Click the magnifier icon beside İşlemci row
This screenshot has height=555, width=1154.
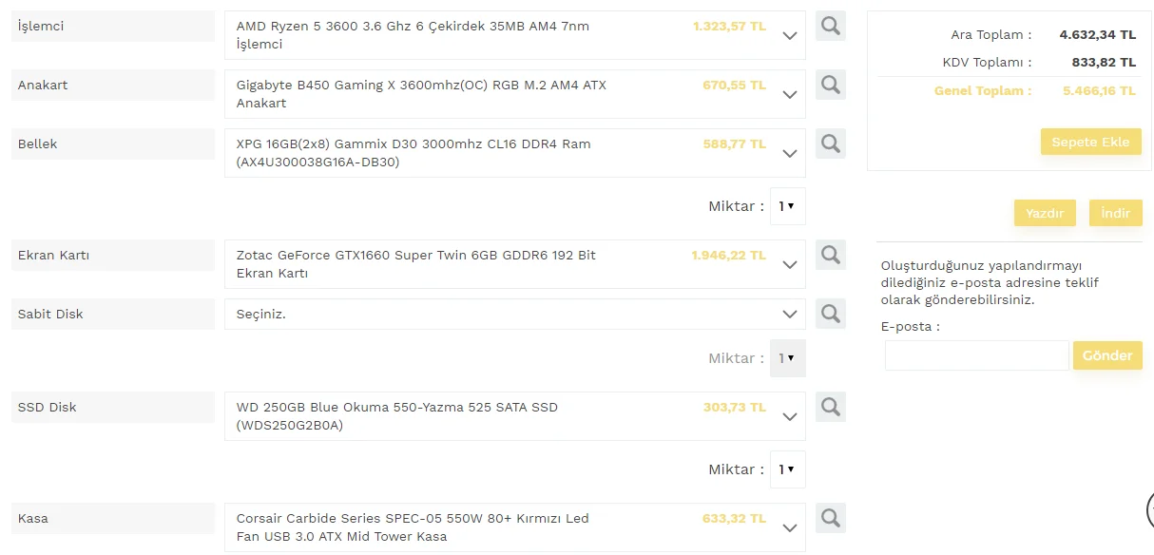pos(831,27)
